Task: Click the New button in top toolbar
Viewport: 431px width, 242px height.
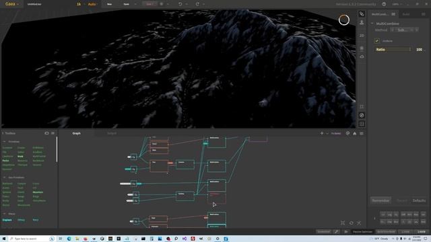Action: tap(109, 4)
